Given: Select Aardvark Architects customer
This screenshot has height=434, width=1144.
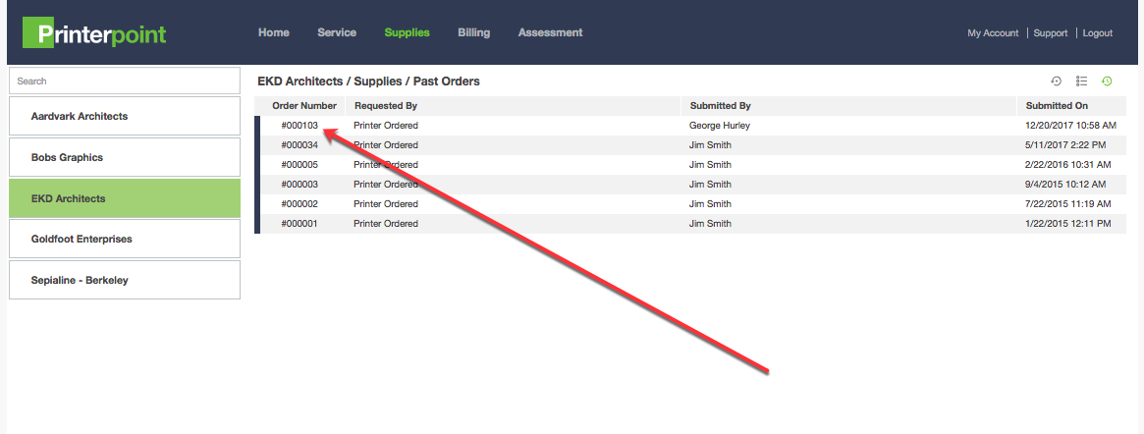Looking at the screenshot, I should 124,116.
